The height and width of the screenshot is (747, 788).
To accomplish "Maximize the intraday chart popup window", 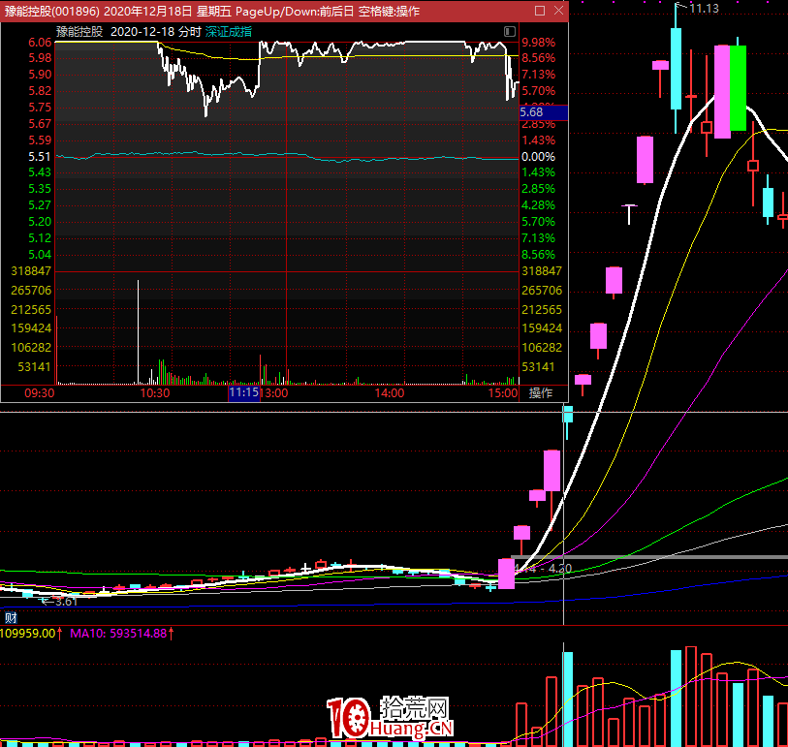I will (540, 11).
